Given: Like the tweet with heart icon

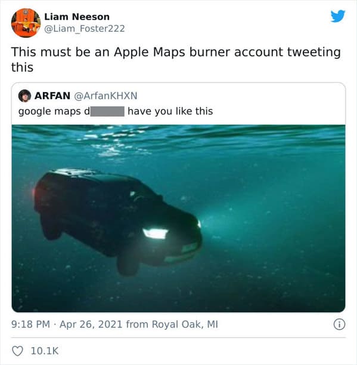Looking at the screenshot, I should pos(17,351).
